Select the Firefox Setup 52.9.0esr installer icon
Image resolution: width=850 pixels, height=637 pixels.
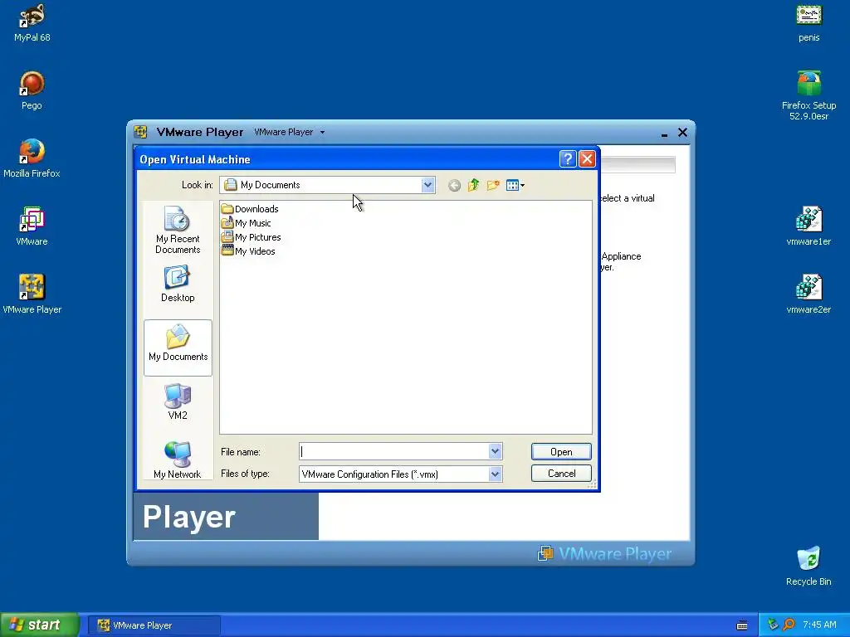(808, 96)
